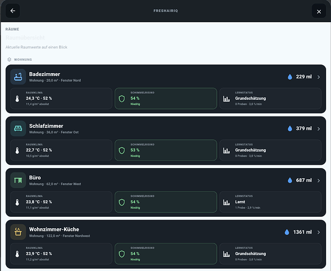This screenshot has width=331, height=271.
Task: Click 'Fenster West' subtitle text in Büro
Action: [71, 184]
